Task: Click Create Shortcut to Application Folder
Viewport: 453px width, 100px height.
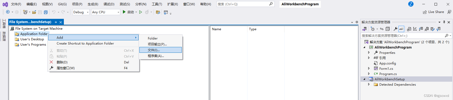Action: 93,43
